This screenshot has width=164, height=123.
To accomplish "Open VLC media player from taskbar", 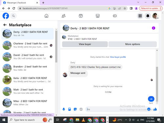I will tap(83, 120).
